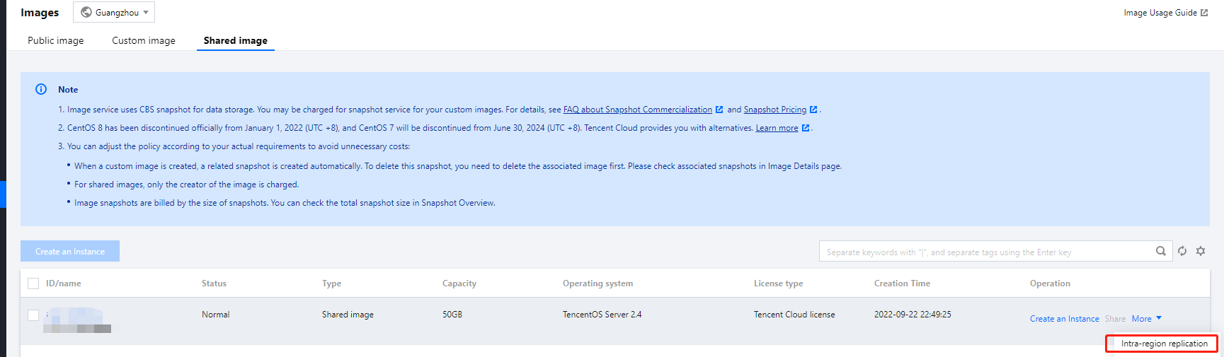Toggle the select-all header checkbox
The height and width of the screenshot is (357, 1224).
(33, 283)
